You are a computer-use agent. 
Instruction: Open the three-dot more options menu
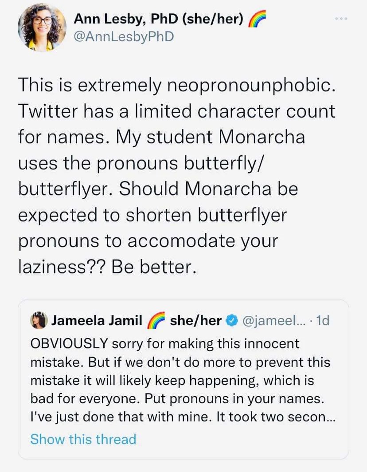tap(341, 19)
